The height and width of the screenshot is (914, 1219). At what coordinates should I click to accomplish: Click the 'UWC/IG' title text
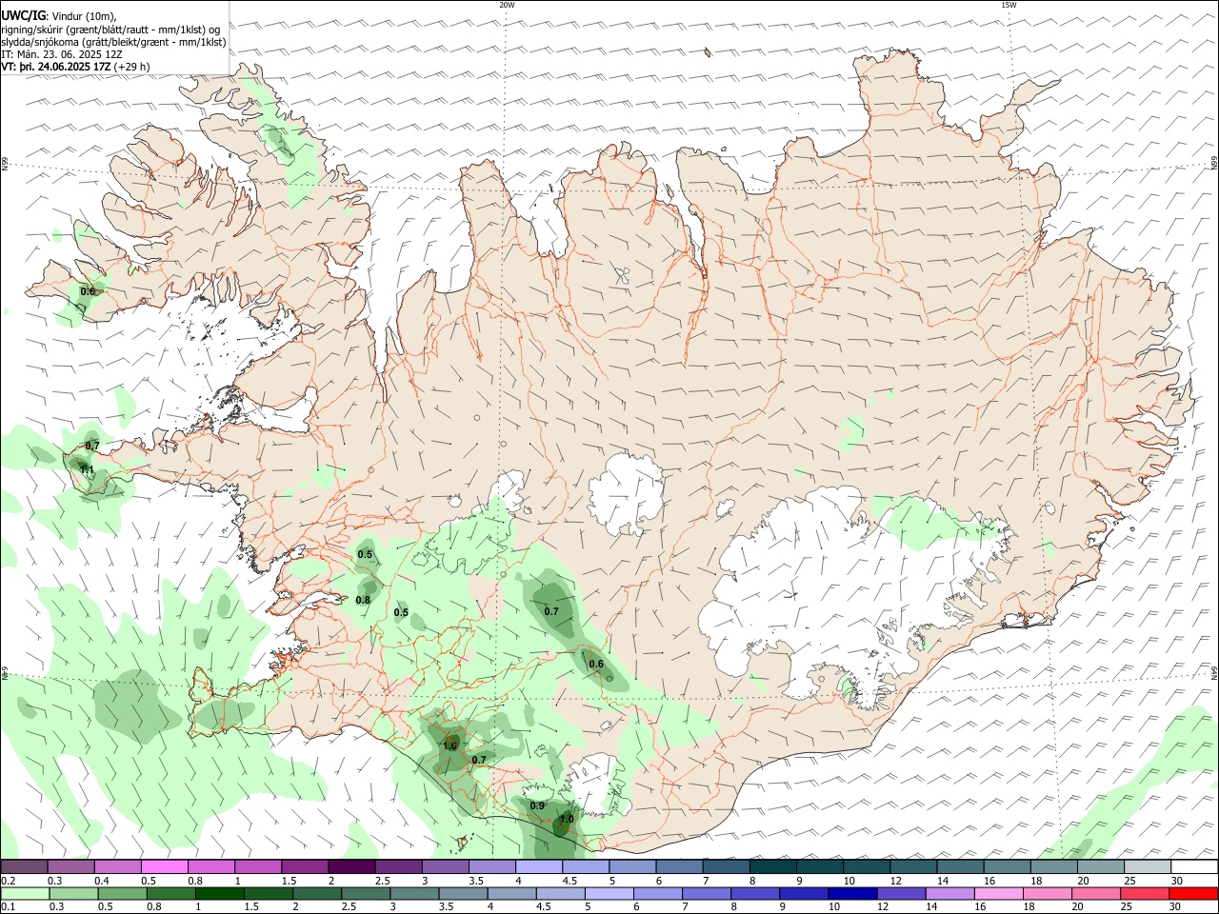[23, 16]
